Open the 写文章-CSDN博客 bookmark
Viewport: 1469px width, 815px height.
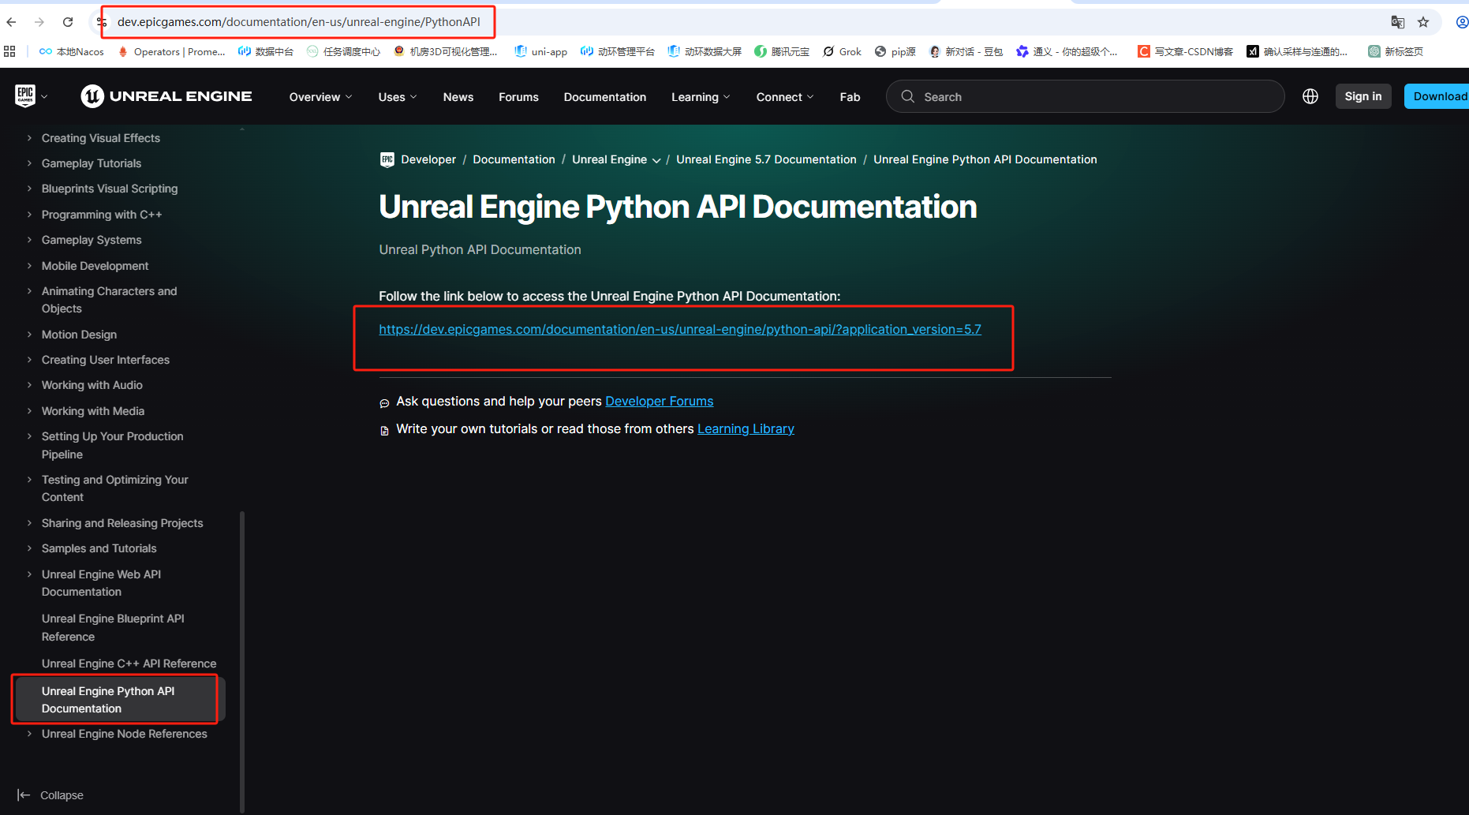coord(1185,51)
